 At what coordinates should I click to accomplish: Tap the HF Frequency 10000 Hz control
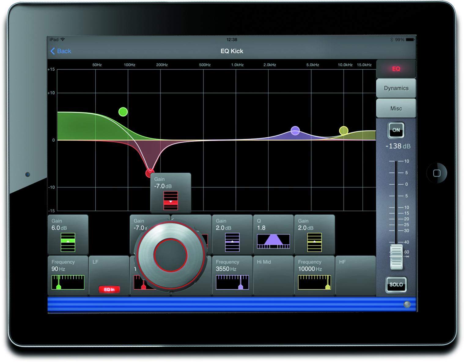315,276
